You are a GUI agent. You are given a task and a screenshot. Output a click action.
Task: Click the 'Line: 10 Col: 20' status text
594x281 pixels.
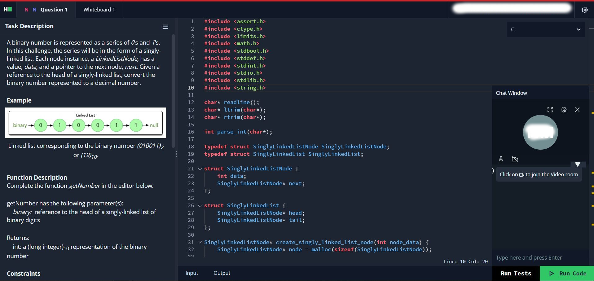click(x=465, y=261)
